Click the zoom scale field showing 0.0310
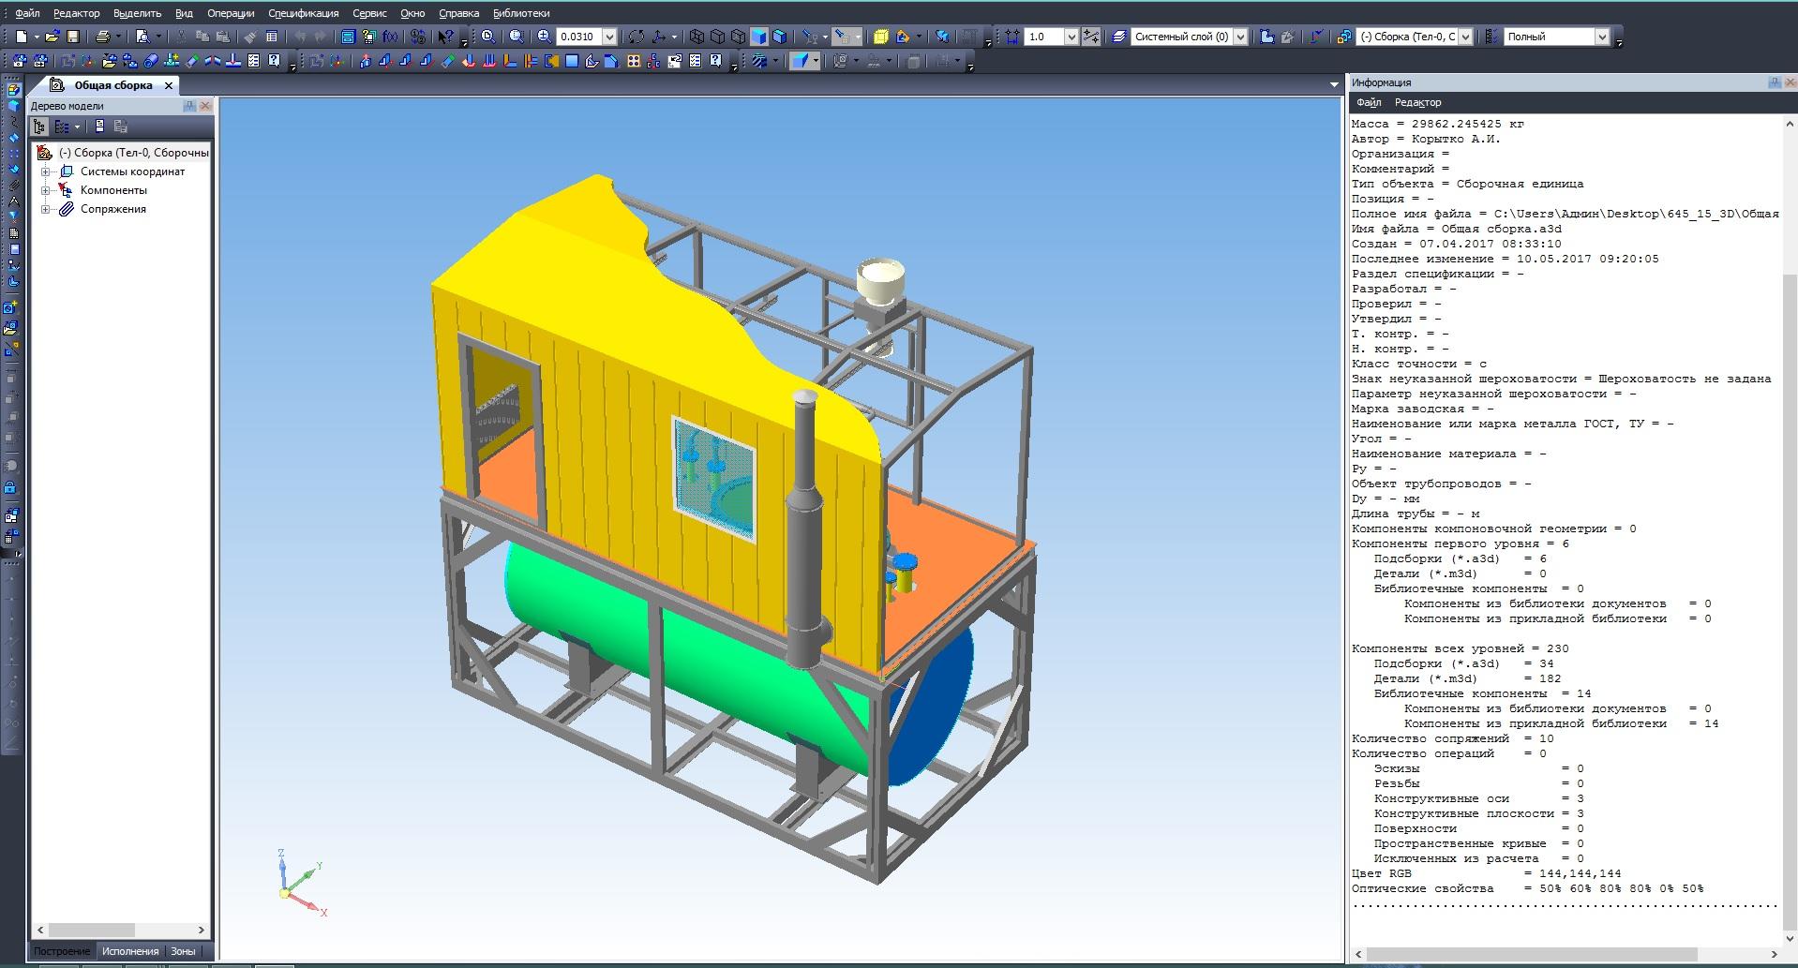This screenshot has width=1798, height=968. (578, 37)
